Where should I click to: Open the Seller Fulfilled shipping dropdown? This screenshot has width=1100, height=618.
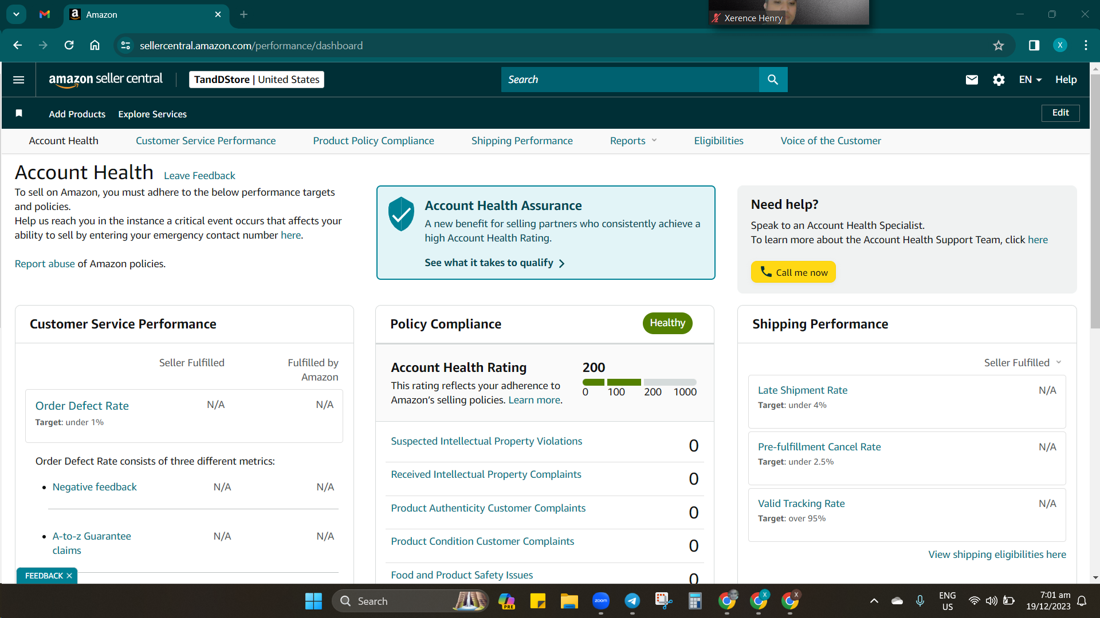1023,363
